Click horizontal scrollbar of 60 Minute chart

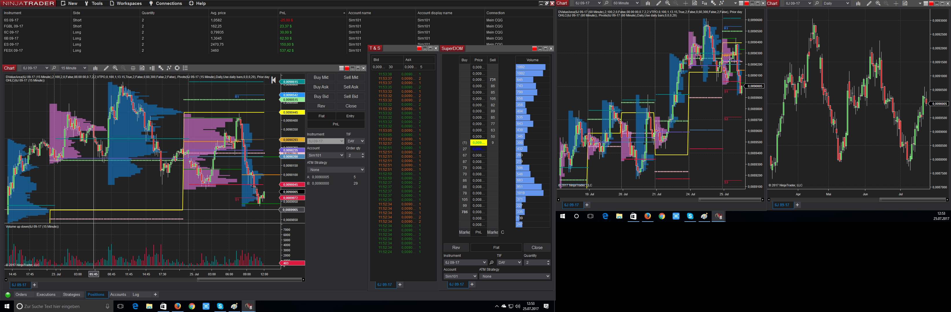pos(730,200)
